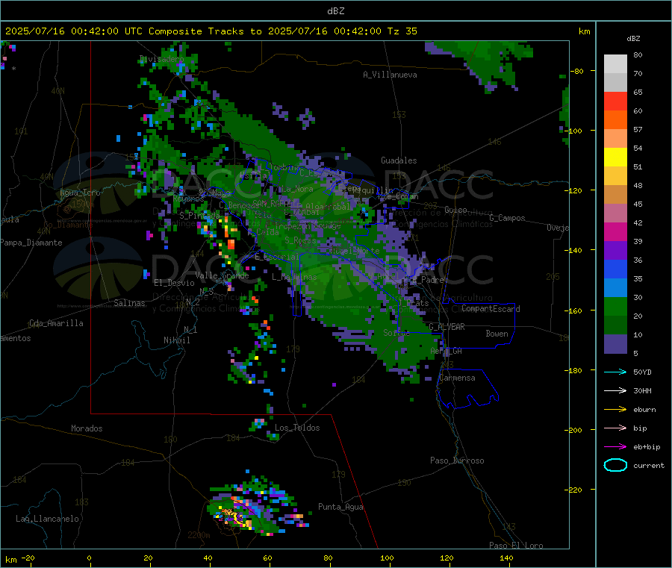Click the '80' tick on the bottom axis
This screenshot has width=672, height=568.
(x=328, y=558)
